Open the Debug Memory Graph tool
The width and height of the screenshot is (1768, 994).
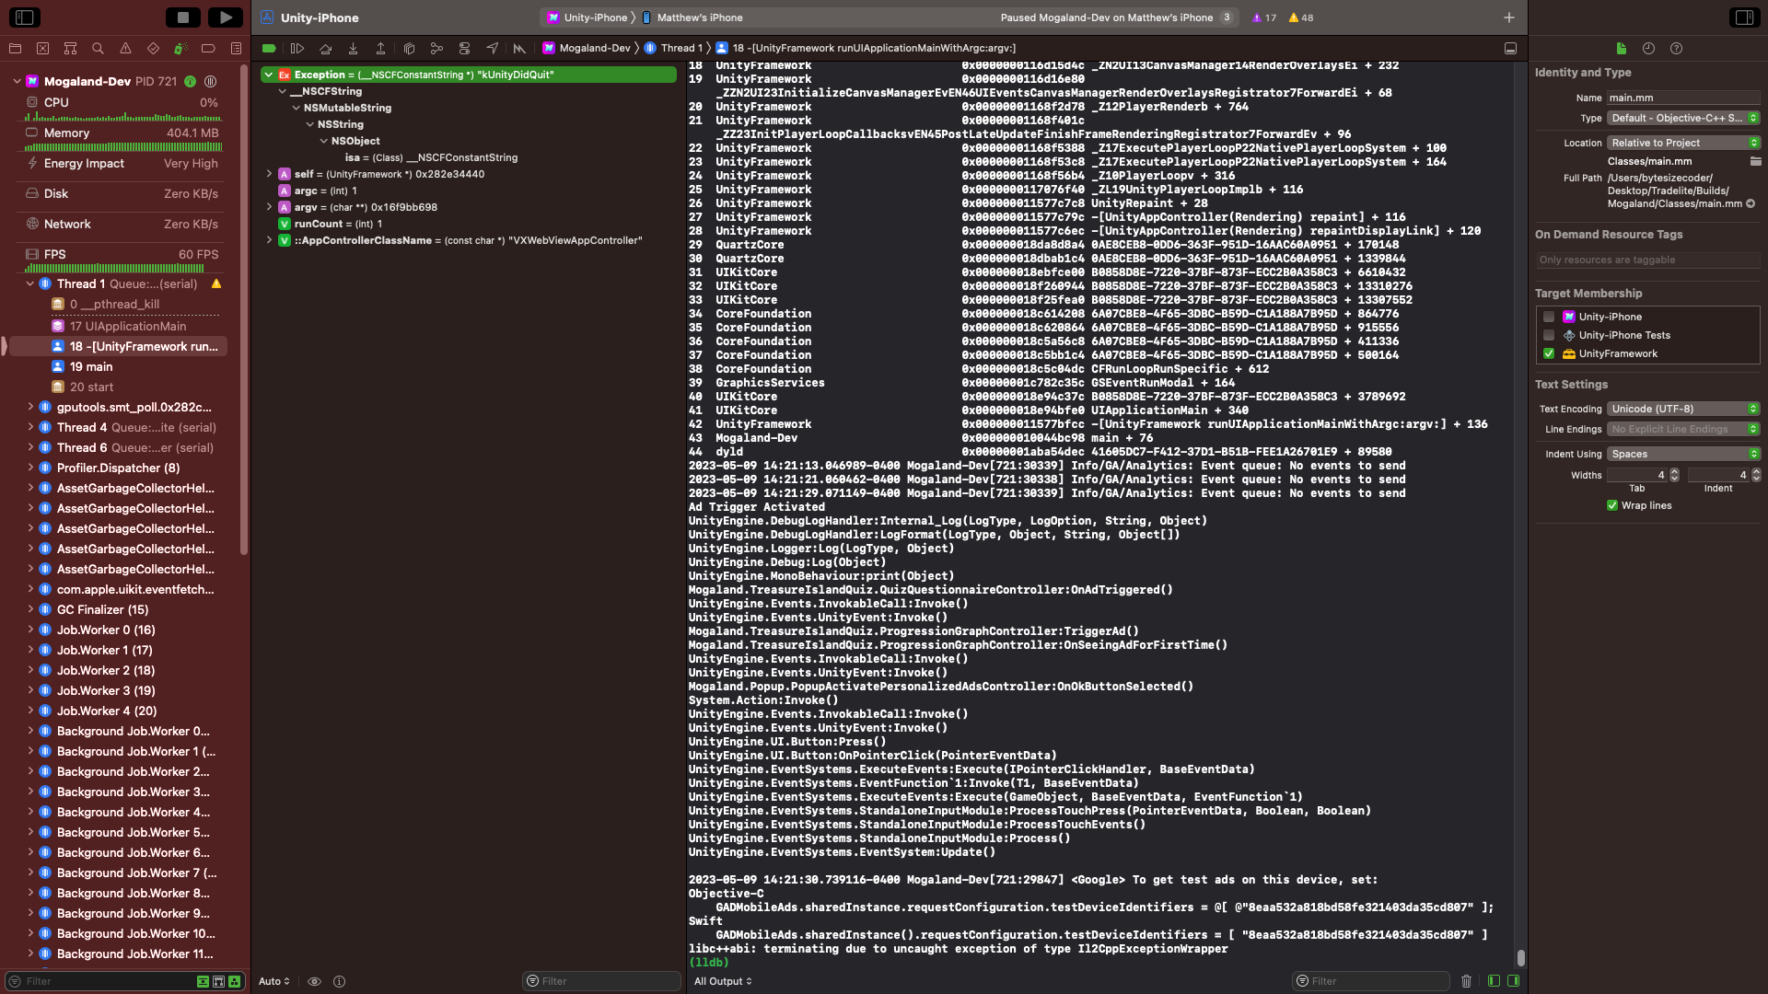point(436,49)
